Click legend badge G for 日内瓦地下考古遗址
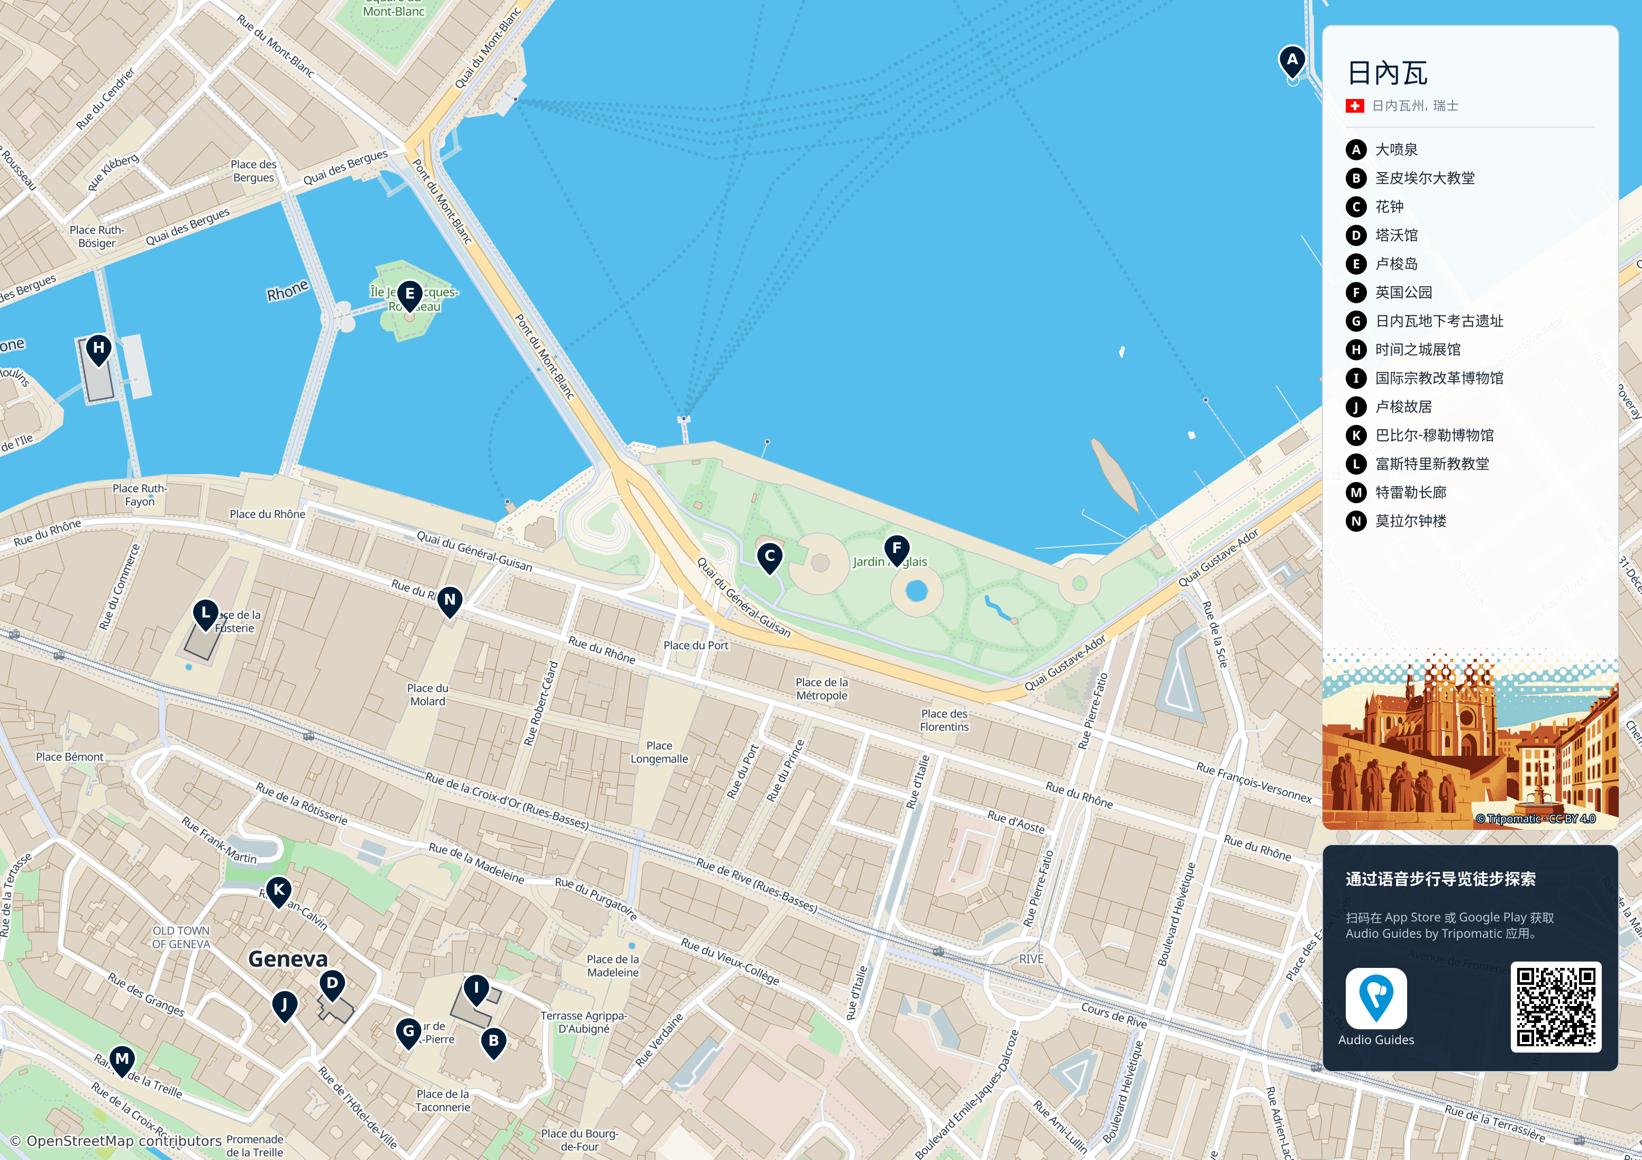The height and width of the screenshot is (1160, 1642). 1356,321
